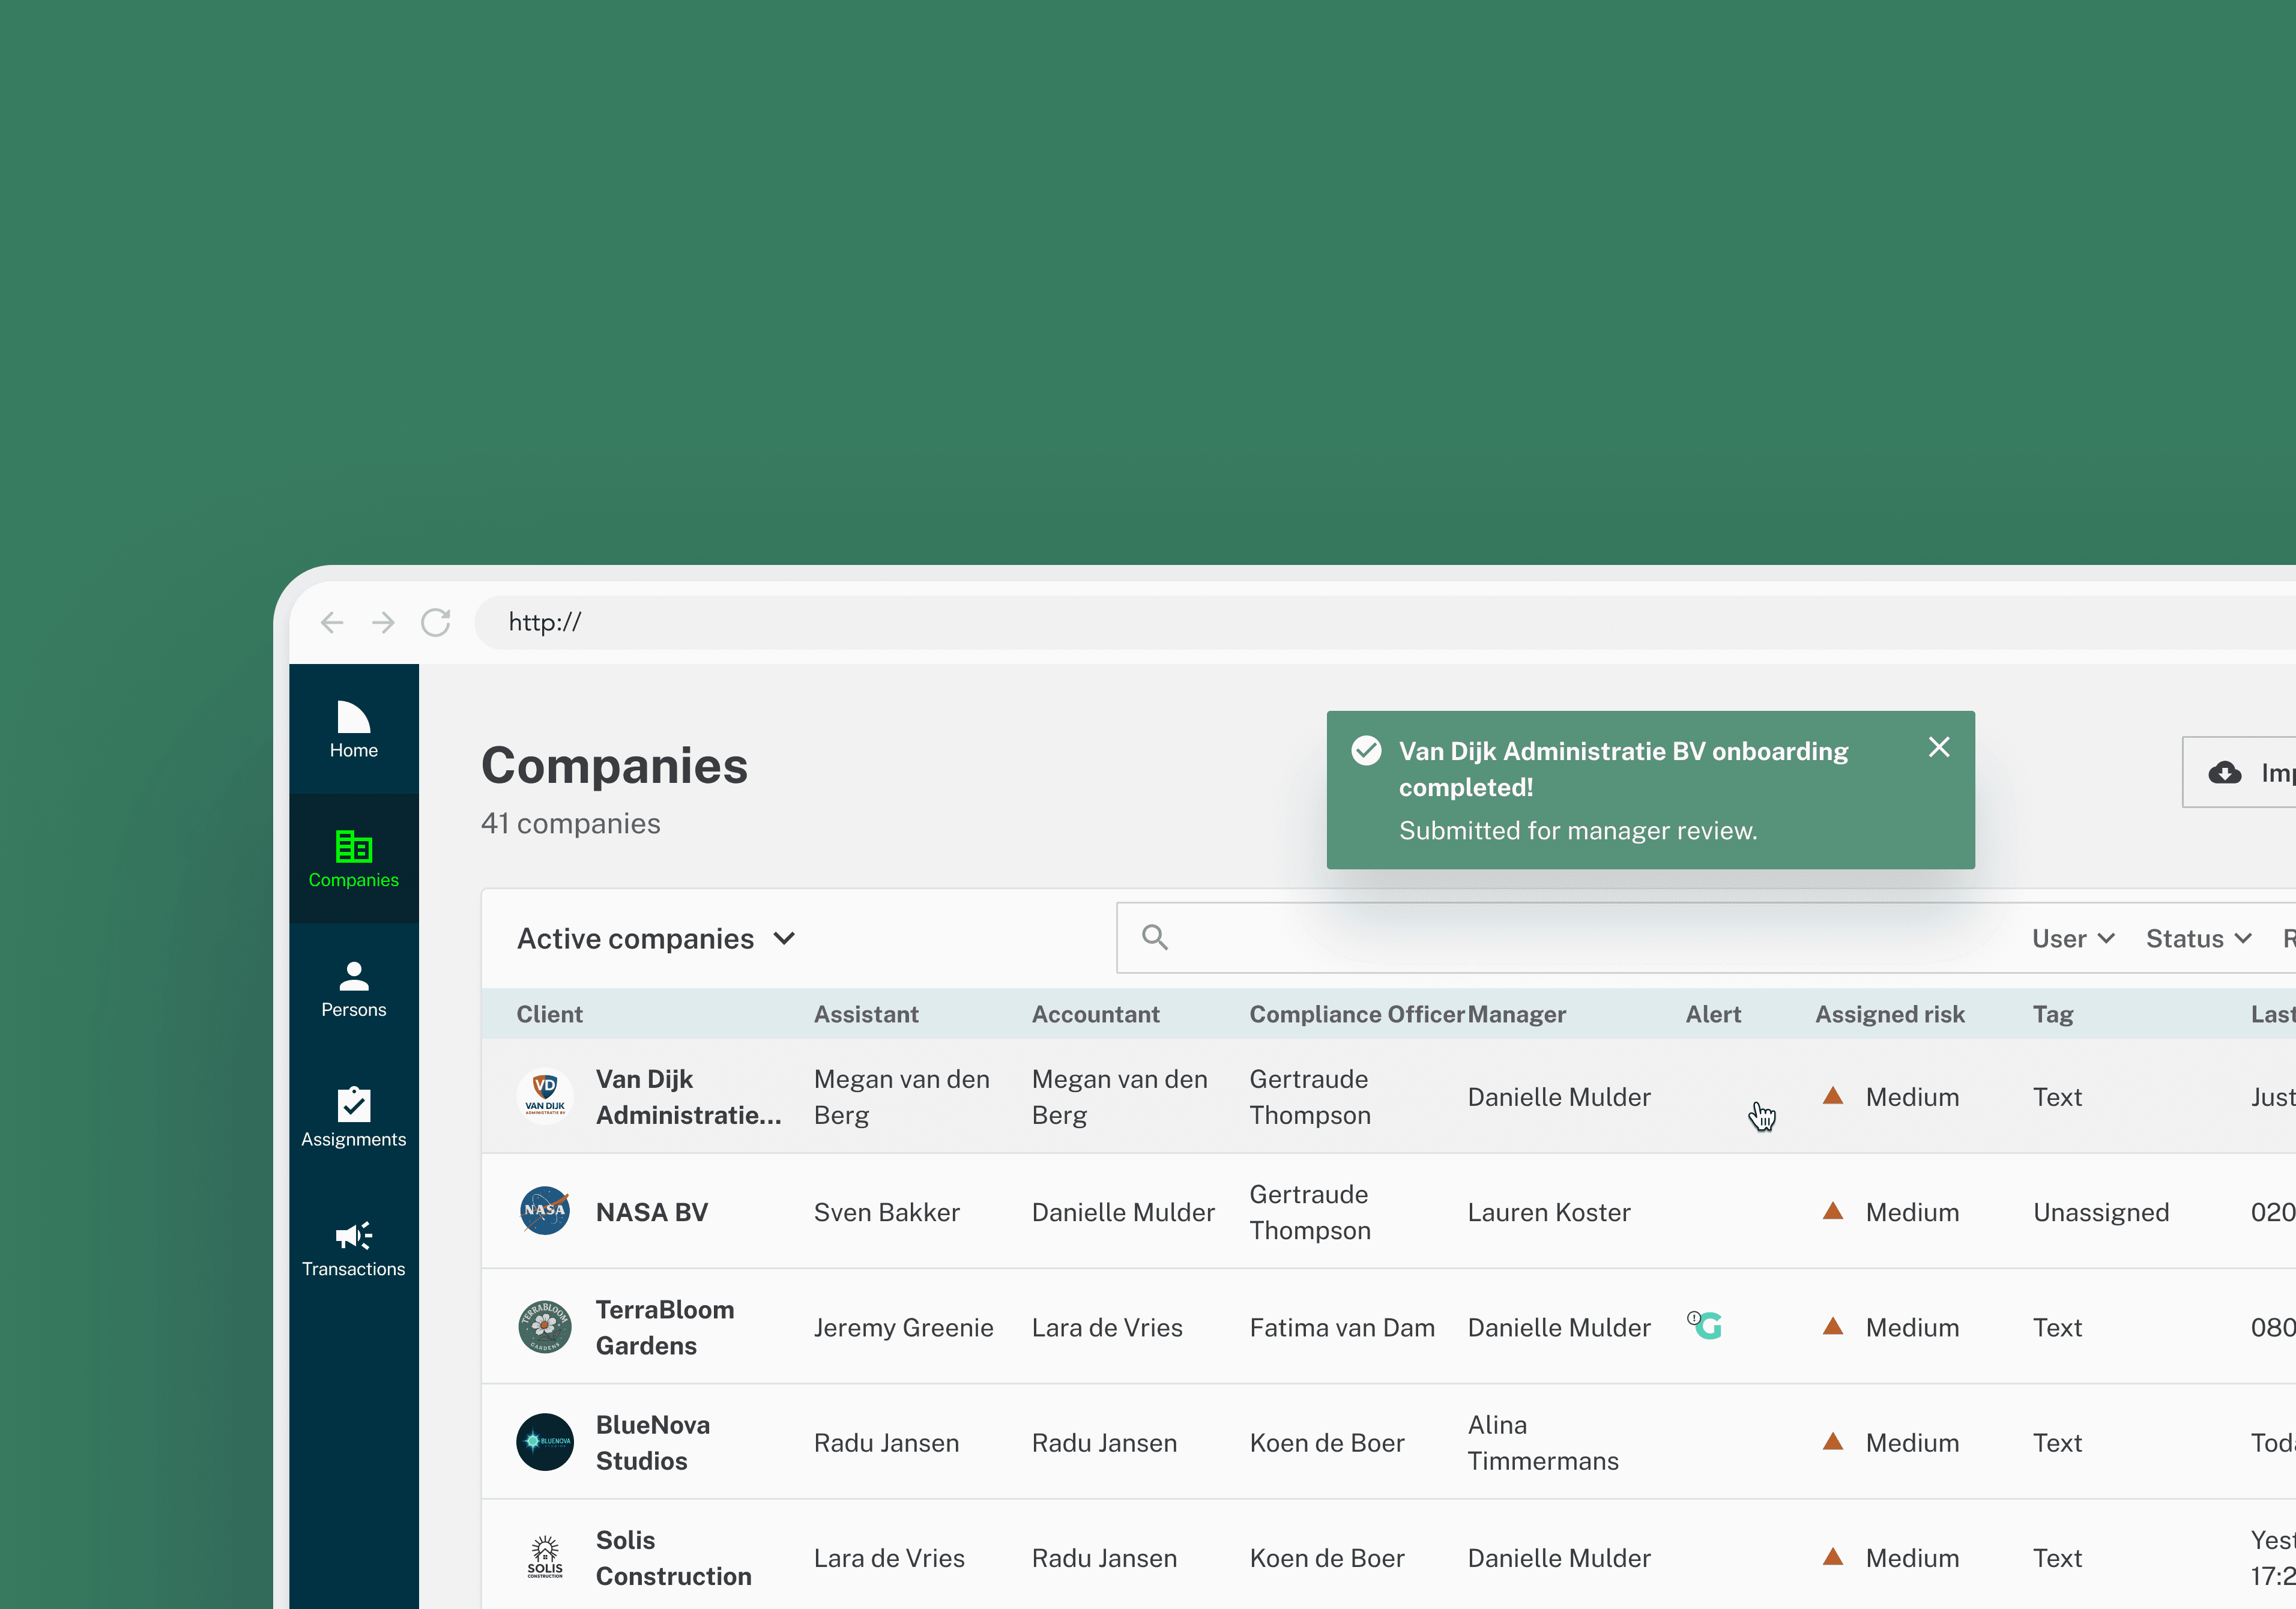Open Transactions from the sidebar
The height and width of the screenshot is (1609, 2296).
[x=353, y=1249]
